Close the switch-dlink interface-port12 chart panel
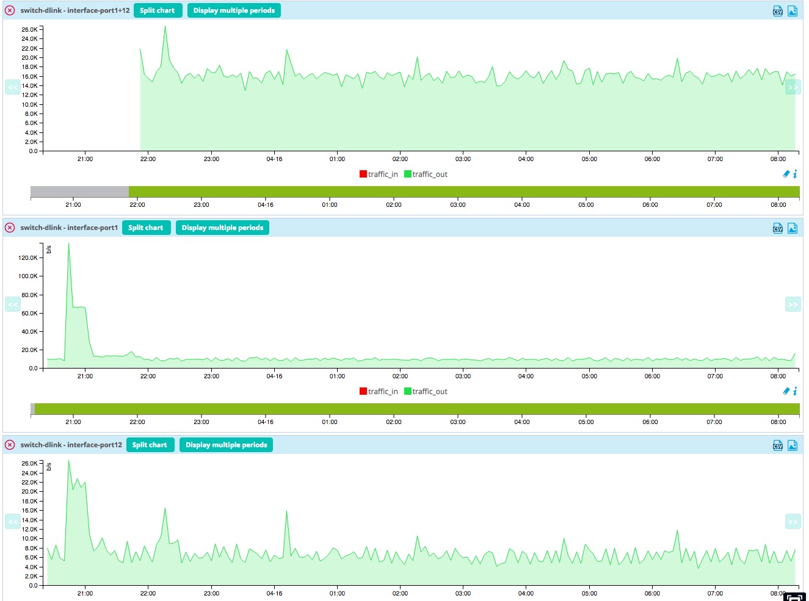The height and width of the screenshot is (601, 809). 10,445
